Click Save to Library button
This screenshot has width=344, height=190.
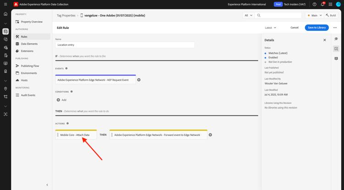point(316,28)
